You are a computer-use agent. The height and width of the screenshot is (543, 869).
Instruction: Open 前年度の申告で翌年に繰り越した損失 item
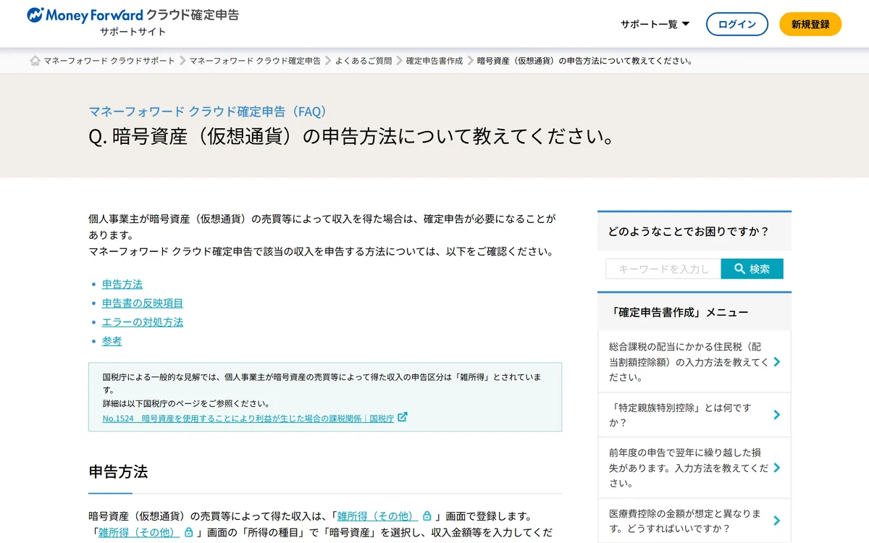click(x=694, y=468)
